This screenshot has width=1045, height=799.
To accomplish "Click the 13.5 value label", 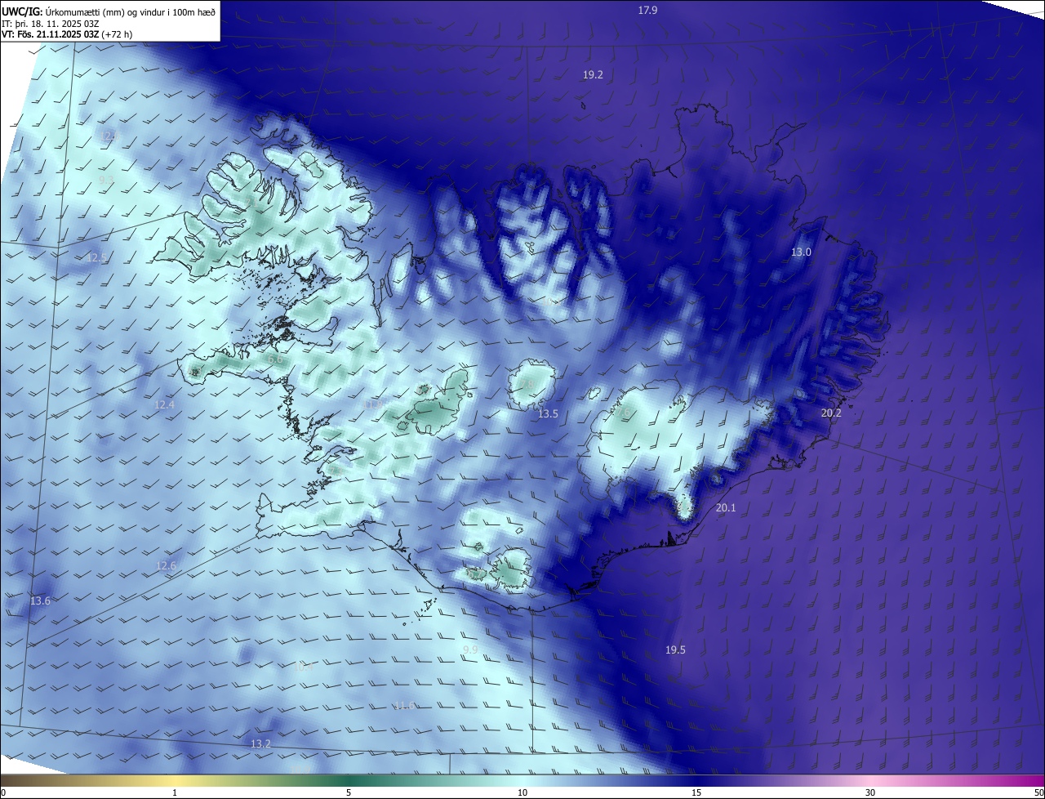I will 548,414.
